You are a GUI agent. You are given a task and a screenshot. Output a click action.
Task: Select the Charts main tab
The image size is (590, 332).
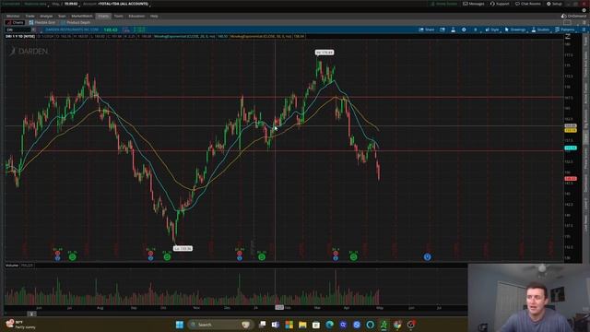click(x=103, y=17)
